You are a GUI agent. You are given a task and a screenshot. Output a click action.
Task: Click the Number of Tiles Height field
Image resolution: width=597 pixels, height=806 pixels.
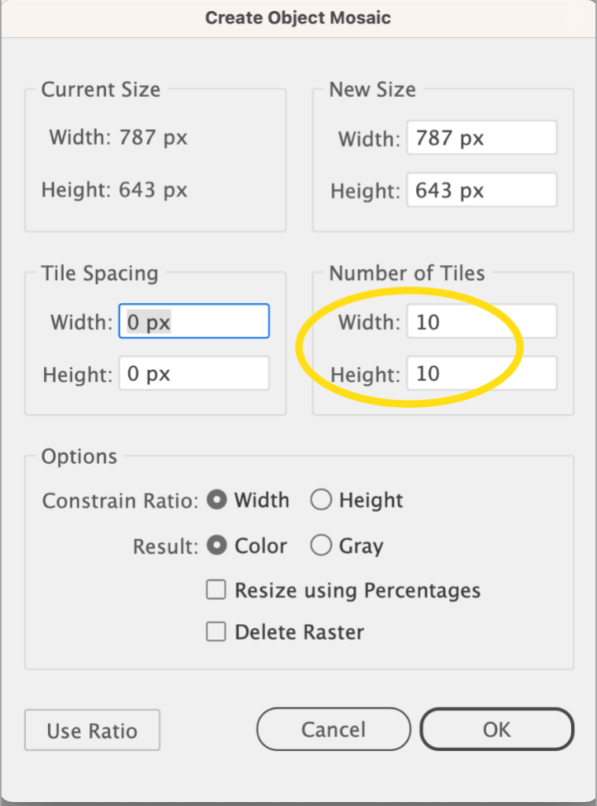click(481, 373)
